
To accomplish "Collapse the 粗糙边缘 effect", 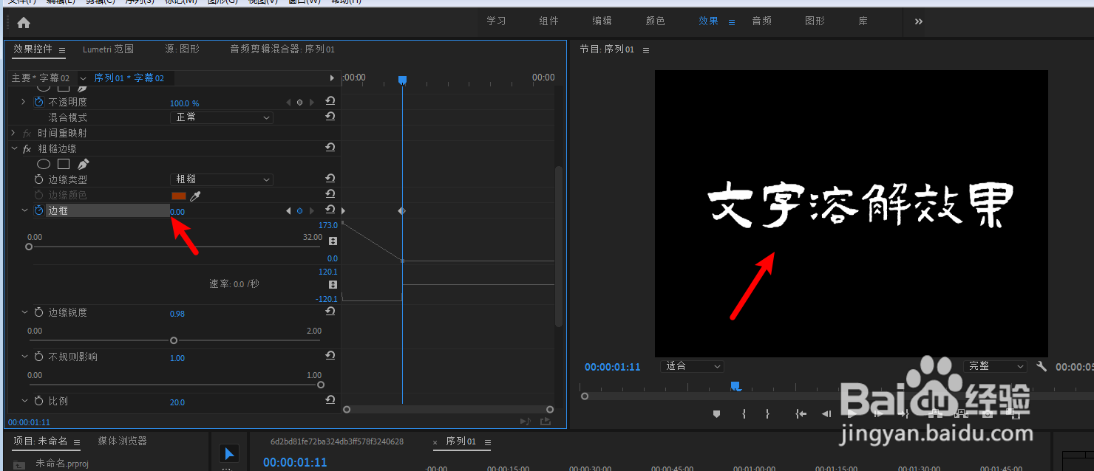I will [x=13, y=148].
